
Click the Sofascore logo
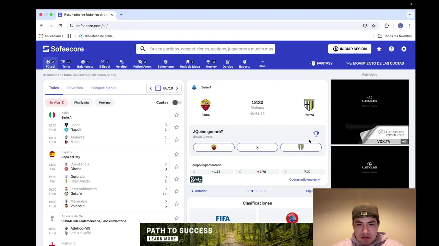63,49
